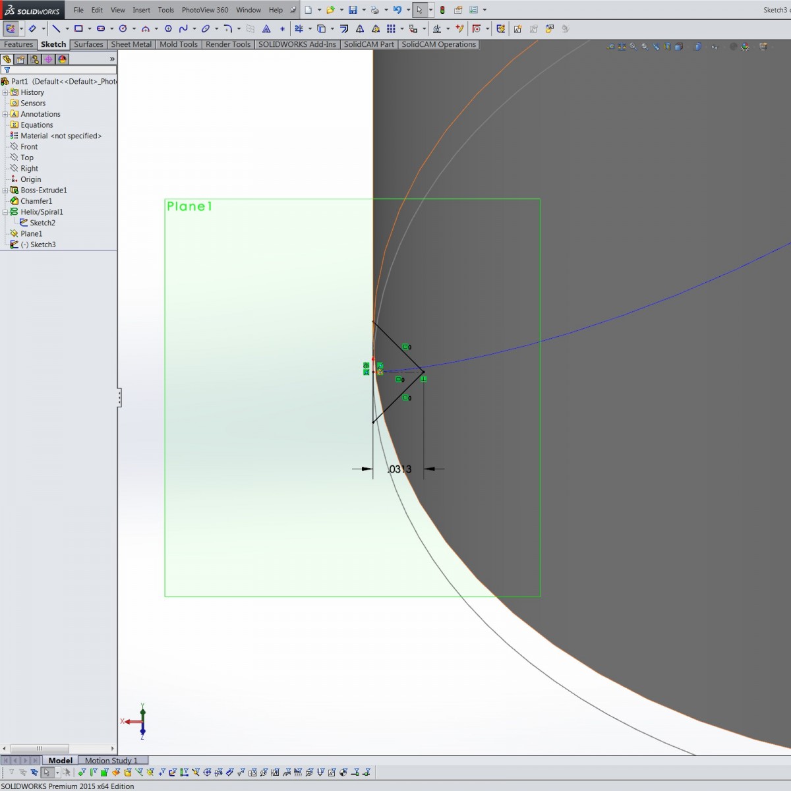The width and height of the screenshot is (791, 791).
Task: Click the panel collapse handle on splitter
Action: click(119, 397)
